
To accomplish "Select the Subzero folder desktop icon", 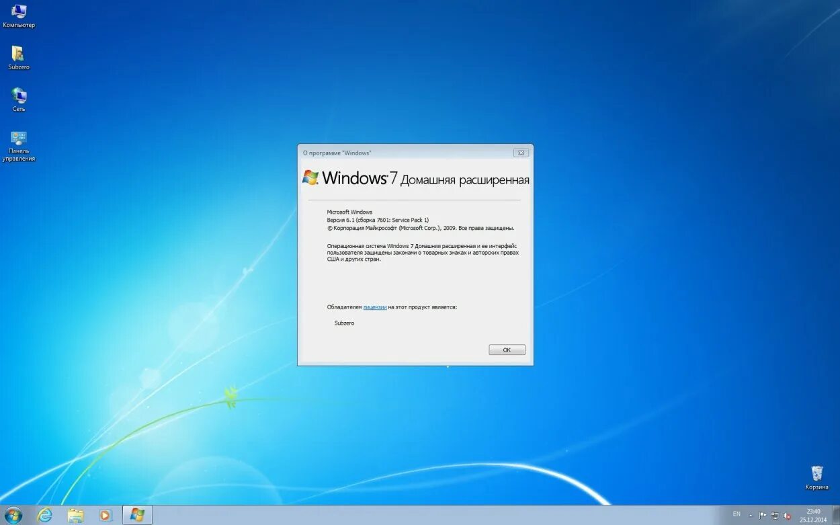I will point(19,58).
